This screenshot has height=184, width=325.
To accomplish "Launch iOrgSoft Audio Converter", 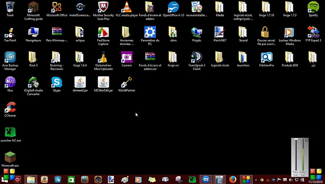I will pyautogui.click(x=33, y=86).
